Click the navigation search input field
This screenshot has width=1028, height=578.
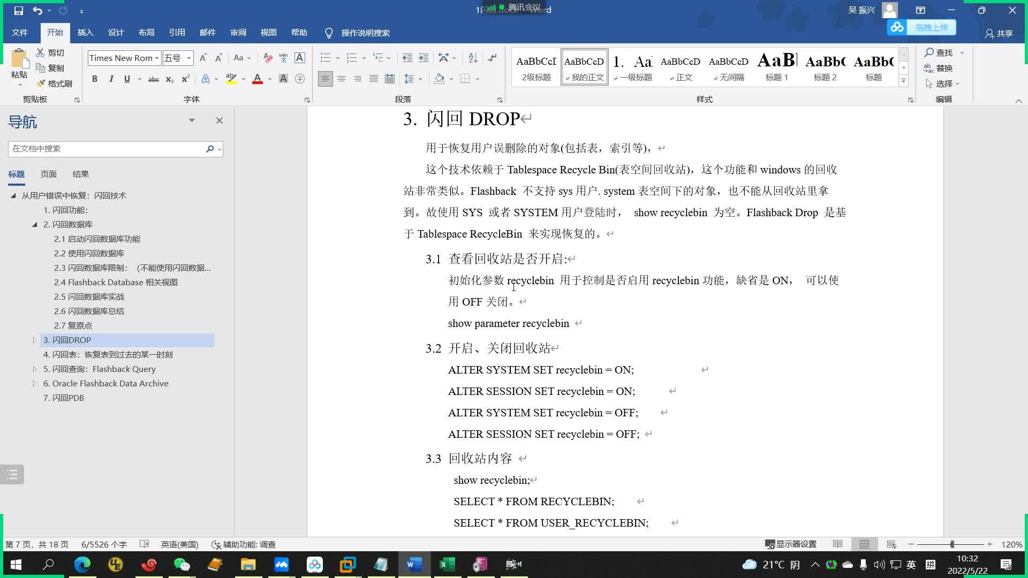point(106,149)
